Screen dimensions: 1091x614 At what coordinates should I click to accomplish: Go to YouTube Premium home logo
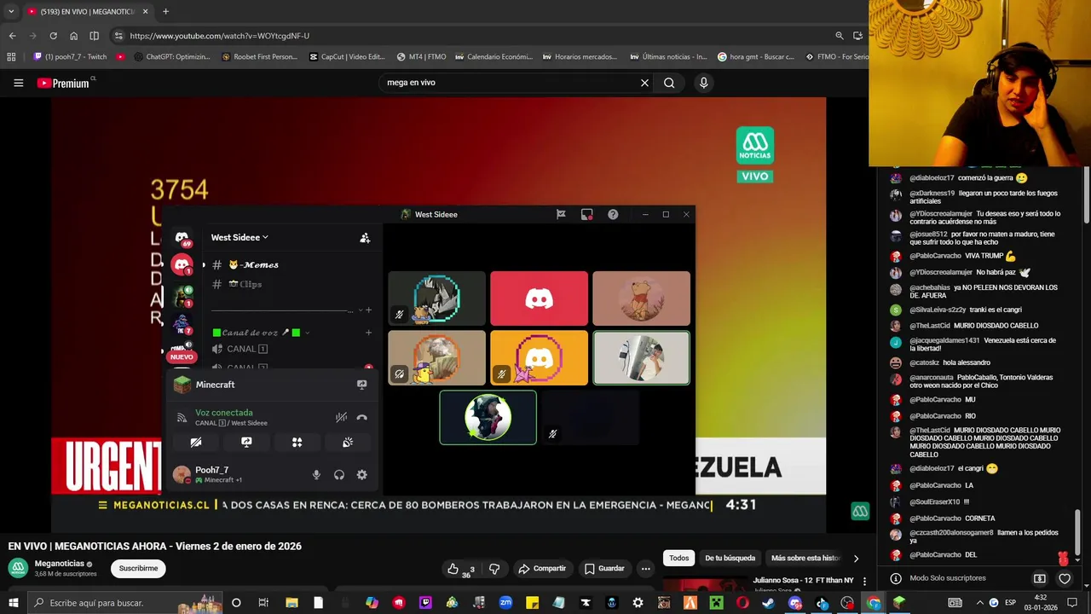click(63, 83)
